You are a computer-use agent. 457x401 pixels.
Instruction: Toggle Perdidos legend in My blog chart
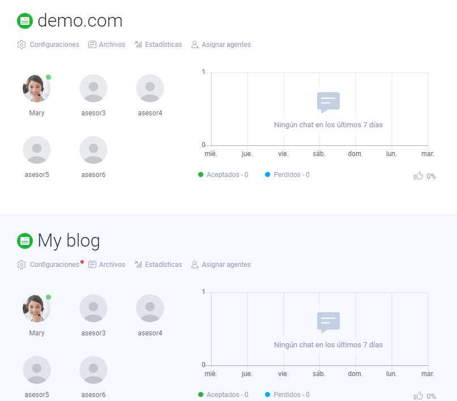pyautogui.click(x=287, y=395)
